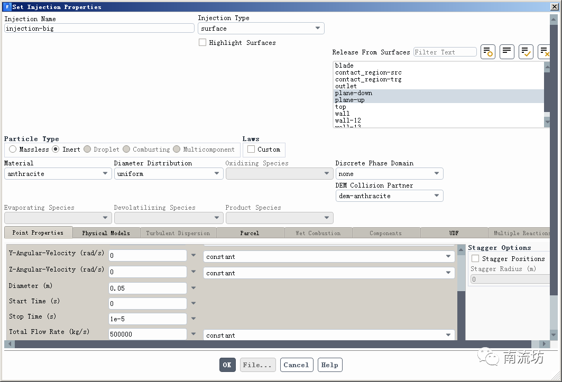Click the surface list scroll-down arrow
The image size is (562, 382).
pyautogui.click(x=547, y=122)
